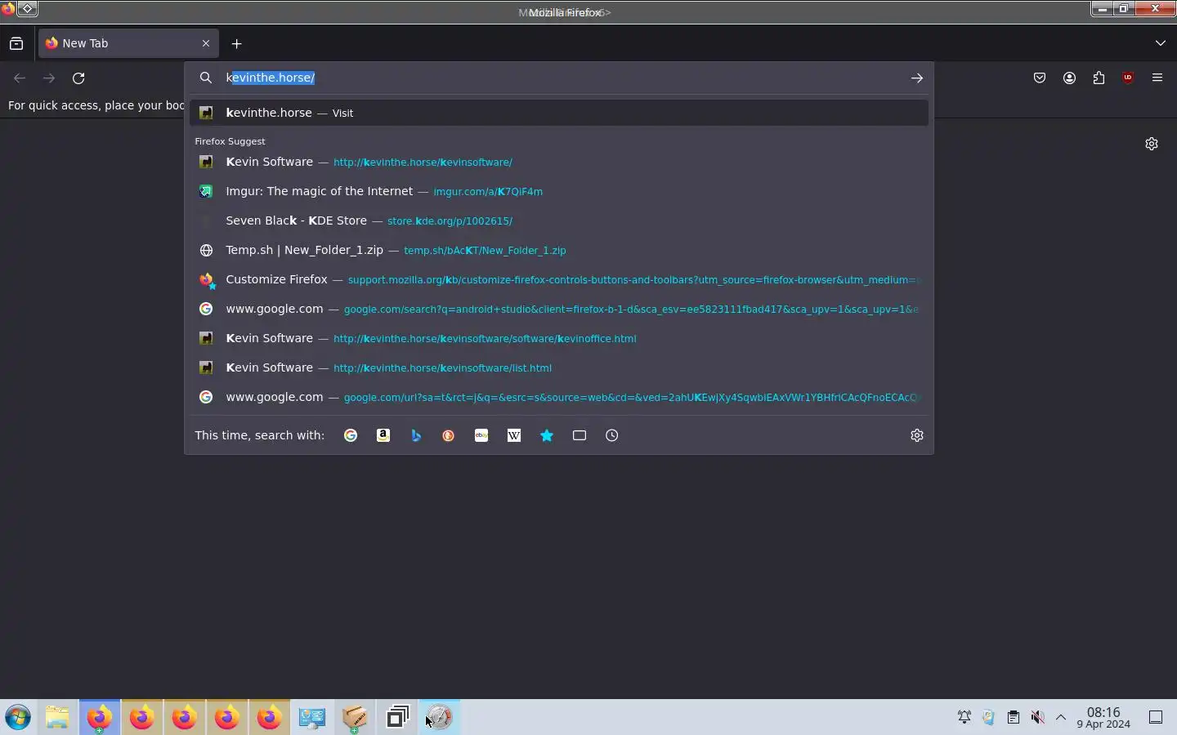Open the Firefox application menu (hamburger)
The height and width of the screenshot is (735, 1177).
coord(1157,78)
